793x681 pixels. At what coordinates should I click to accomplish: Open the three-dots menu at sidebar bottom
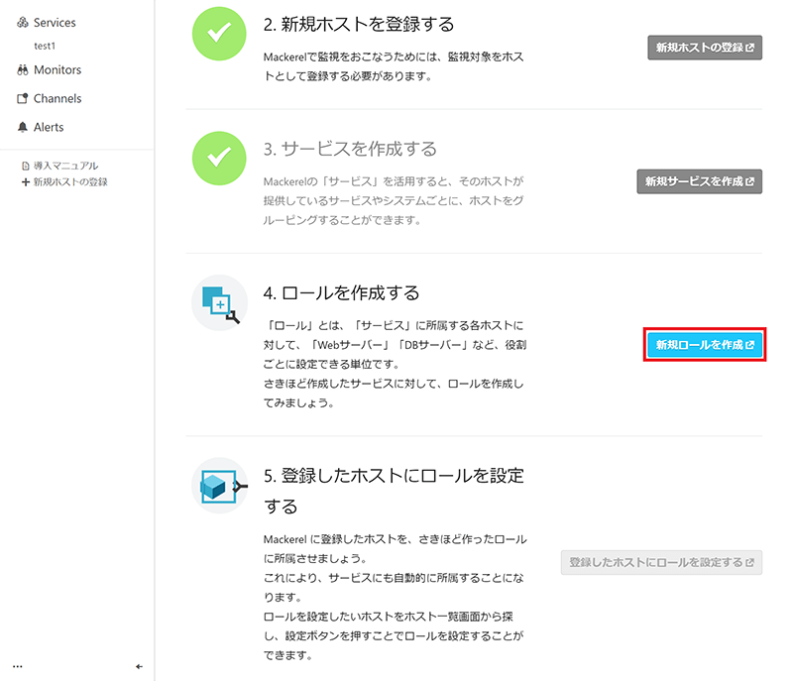pos(18,667)
